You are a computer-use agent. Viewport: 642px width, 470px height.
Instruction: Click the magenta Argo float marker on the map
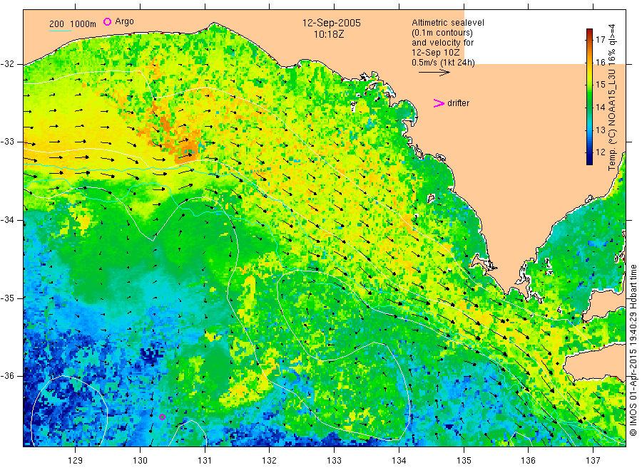[x=162, y=417]
